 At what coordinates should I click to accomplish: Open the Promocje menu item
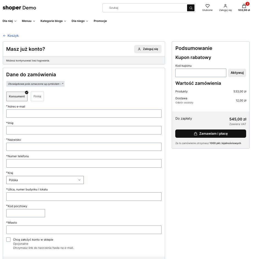click(100, 21)
